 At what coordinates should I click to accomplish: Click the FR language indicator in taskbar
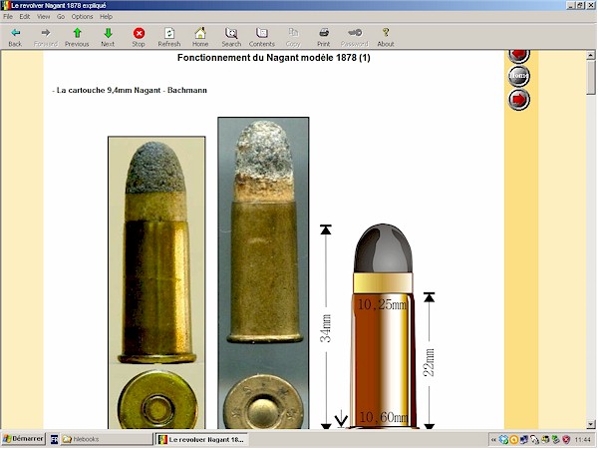(x=54, y=439)
